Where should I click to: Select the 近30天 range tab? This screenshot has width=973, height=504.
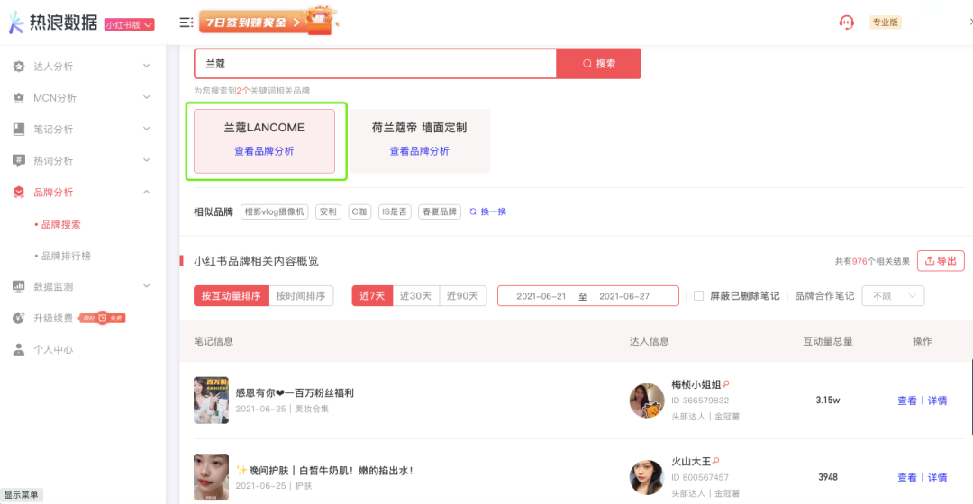coord(415,296)
